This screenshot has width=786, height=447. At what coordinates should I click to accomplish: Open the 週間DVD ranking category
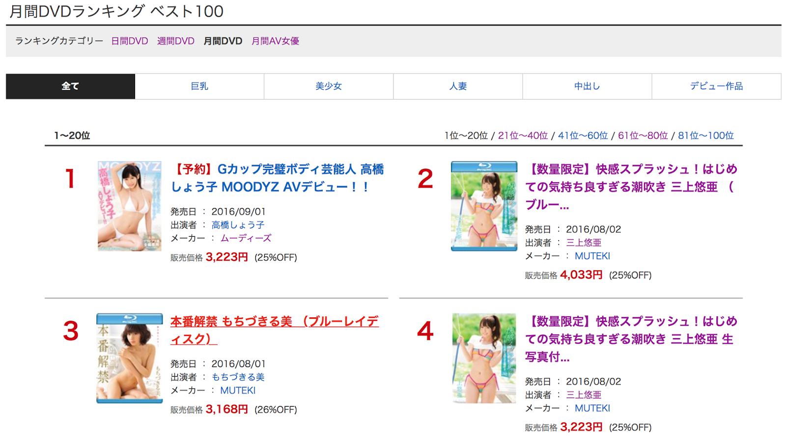(x=176, y=41)
